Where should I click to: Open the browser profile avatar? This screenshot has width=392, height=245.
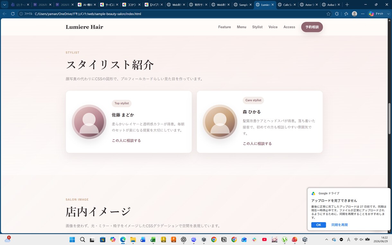tap(354, 14)
